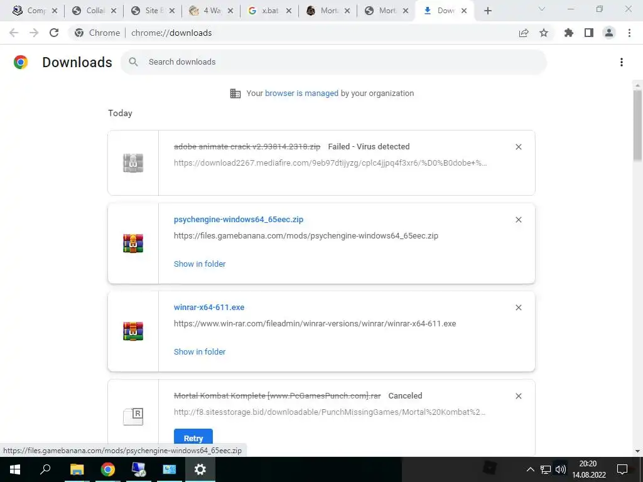This screenshot has height=482, width=643.
Task: Click the scrollbar up arrow
Action: pos(637,85)
